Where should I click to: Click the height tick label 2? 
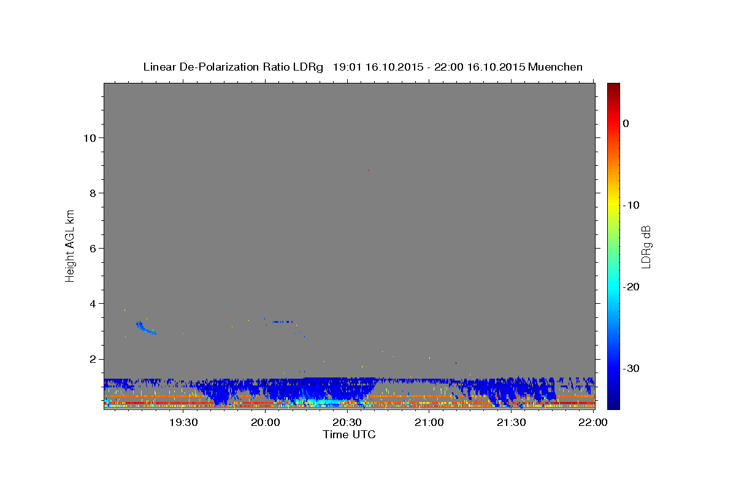tap(91, 359)
